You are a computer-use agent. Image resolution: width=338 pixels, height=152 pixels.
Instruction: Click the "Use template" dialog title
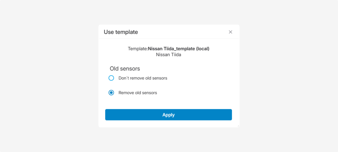coord(121,32)
